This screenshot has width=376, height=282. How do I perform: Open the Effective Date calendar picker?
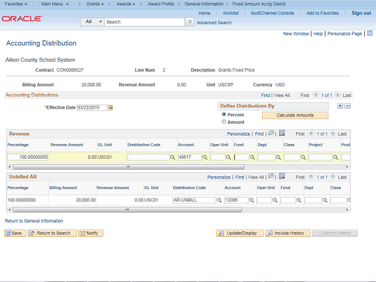pos(110,108)
